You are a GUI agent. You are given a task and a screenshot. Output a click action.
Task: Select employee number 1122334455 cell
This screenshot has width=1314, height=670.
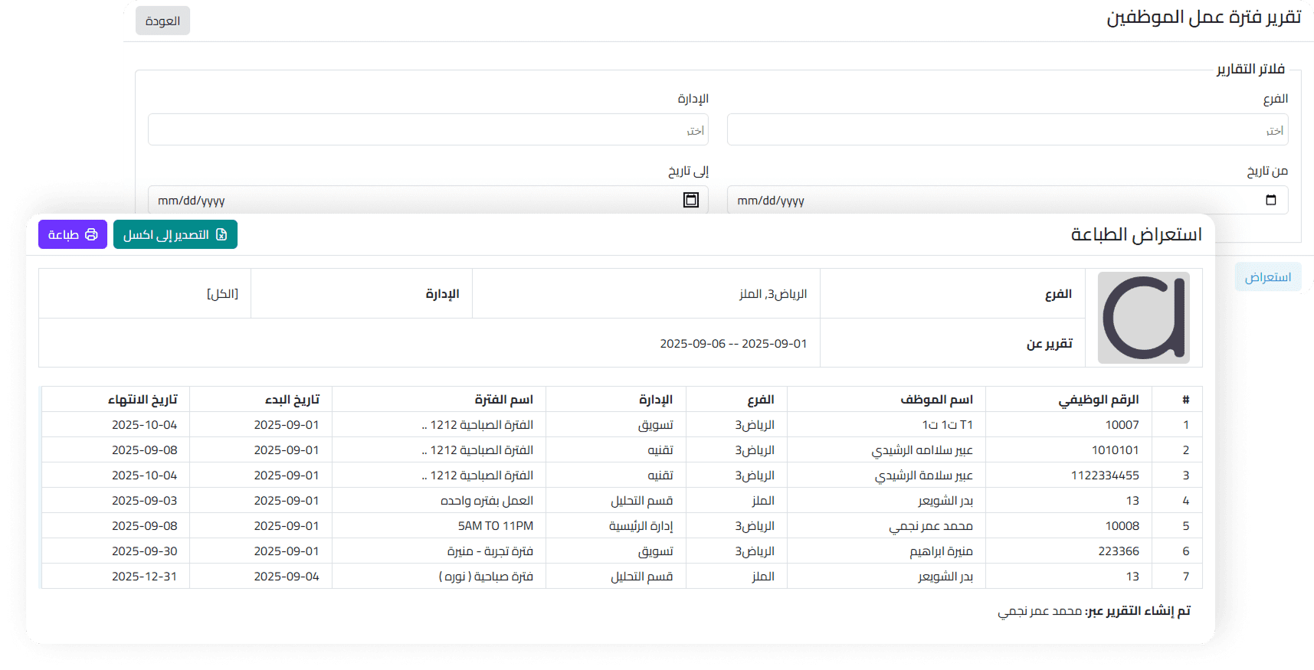coord(1104,476)
